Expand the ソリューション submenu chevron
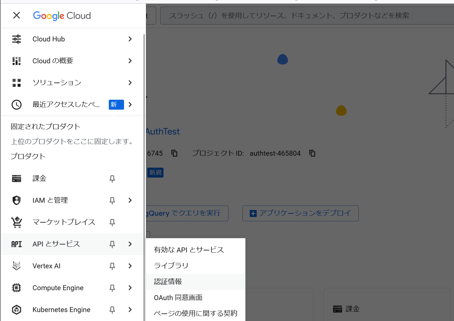The width and height of the screenshot is (454, 321). (130, 83)
